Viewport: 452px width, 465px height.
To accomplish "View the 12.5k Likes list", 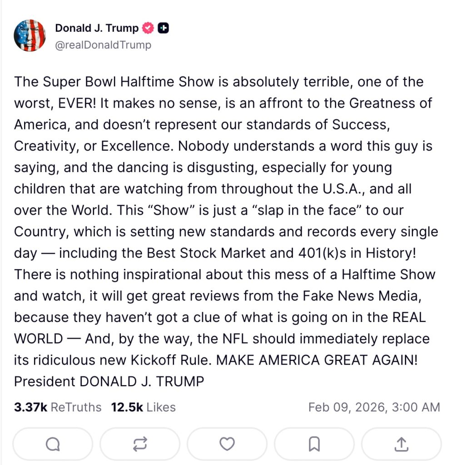I will [143, 407].
